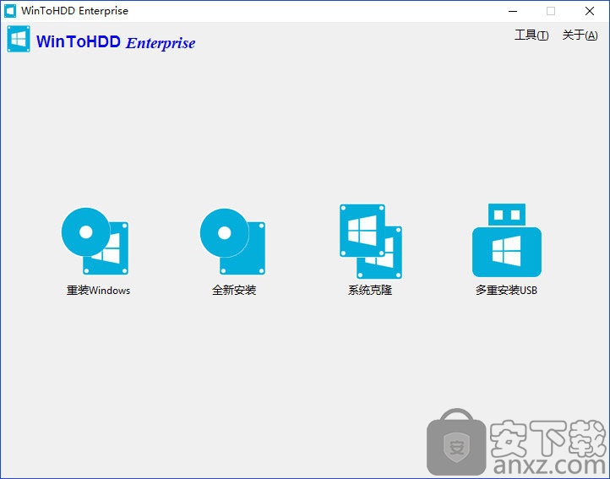The width and height of the screenshot is (610, 479).
Task: Select the 多重安装USB label
Action: pyautogui.click(x=506, y=291)
